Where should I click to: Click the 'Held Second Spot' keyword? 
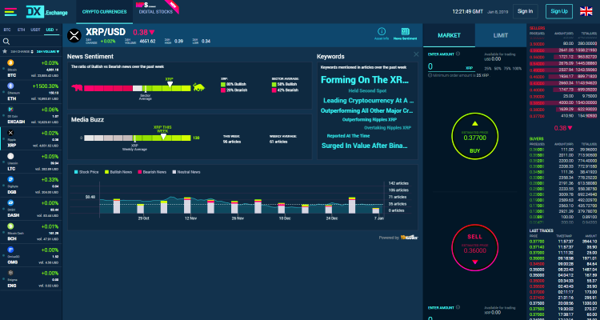(367, 90)
